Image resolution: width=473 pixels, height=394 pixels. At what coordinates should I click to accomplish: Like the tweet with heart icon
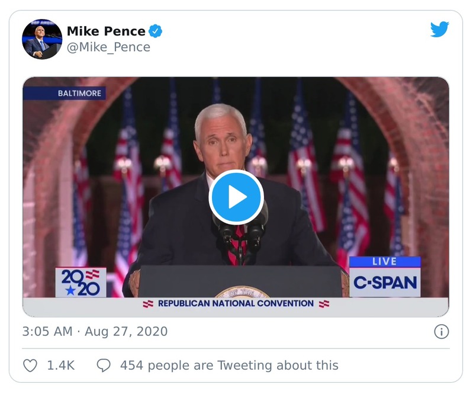pos(30,366)
